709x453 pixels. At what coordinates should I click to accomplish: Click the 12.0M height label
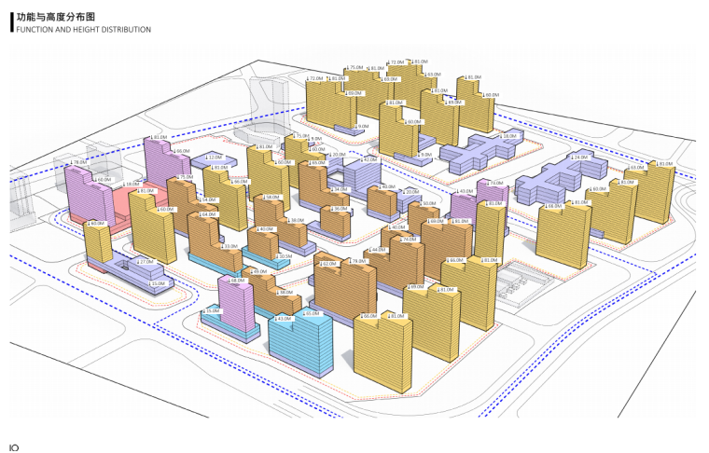tap(214, 158)
